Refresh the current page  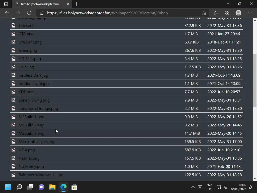pos(29,13)
